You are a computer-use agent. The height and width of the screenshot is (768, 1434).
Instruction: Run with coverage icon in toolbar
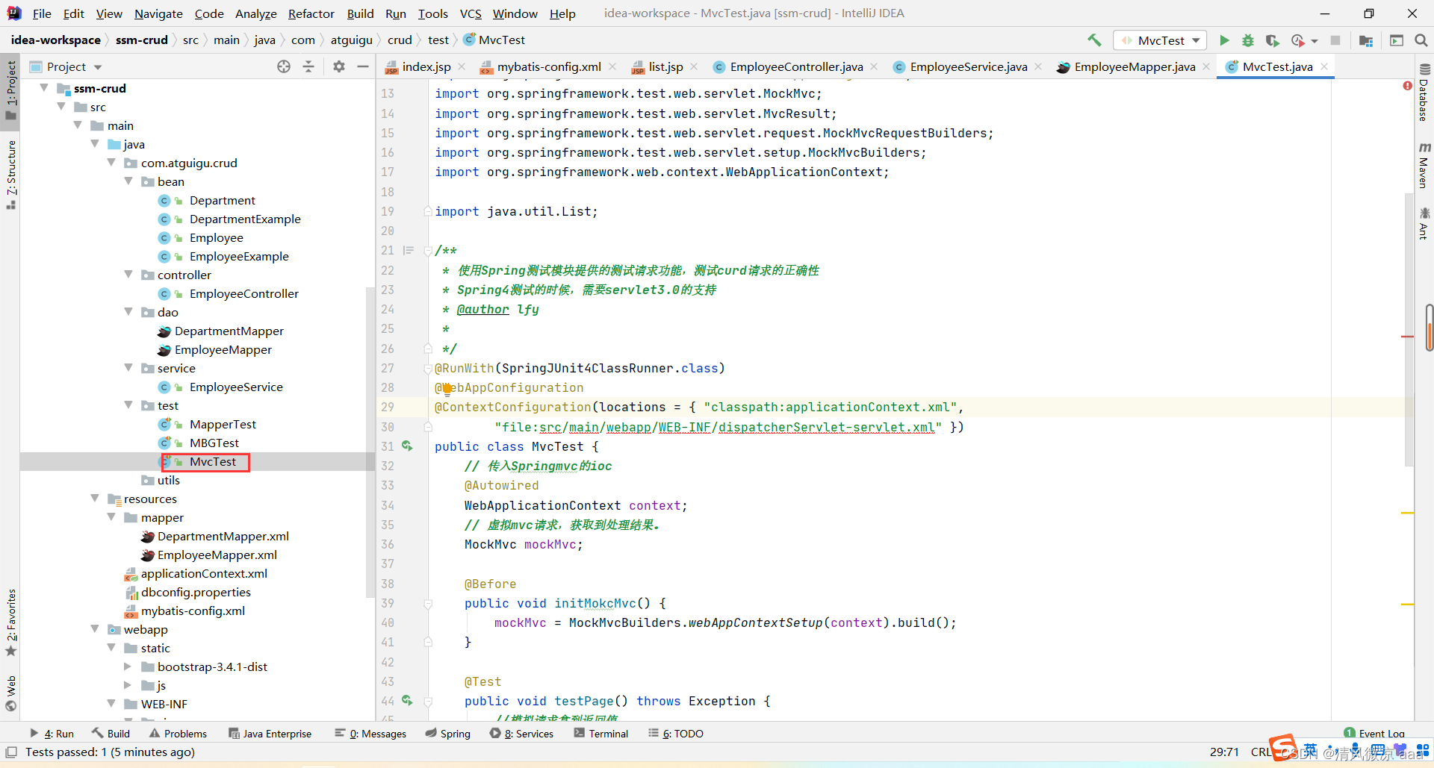tap(1273, 40)
